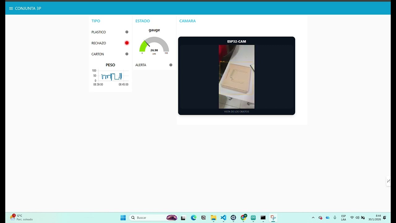Screen dimensions: 396x223
Task: Click the 08:39:00 chart time label
Action: click(98, 85)
